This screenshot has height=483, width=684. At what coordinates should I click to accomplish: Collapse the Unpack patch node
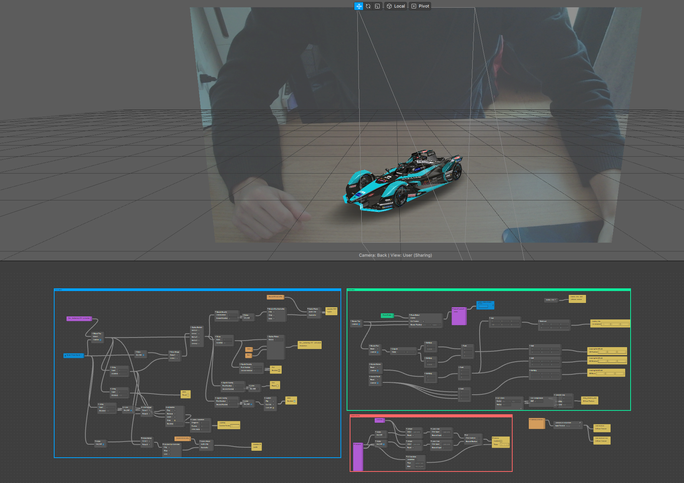(x=391, y=349)
